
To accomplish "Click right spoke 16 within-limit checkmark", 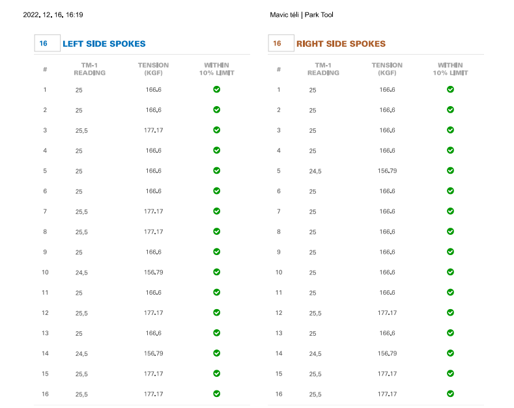I will (450, 394).
